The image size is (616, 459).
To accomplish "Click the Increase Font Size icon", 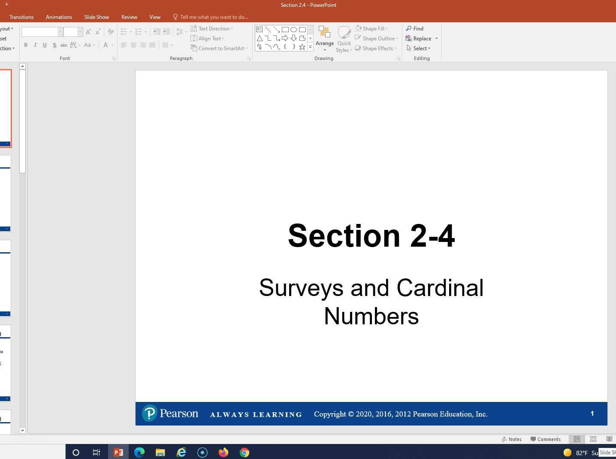I will [x=88, y=31].
